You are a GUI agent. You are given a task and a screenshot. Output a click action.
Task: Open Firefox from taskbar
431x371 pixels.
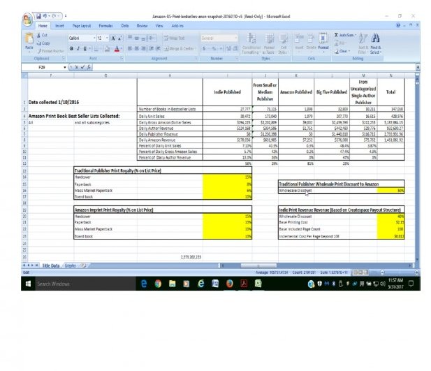[x=230, y=284]
